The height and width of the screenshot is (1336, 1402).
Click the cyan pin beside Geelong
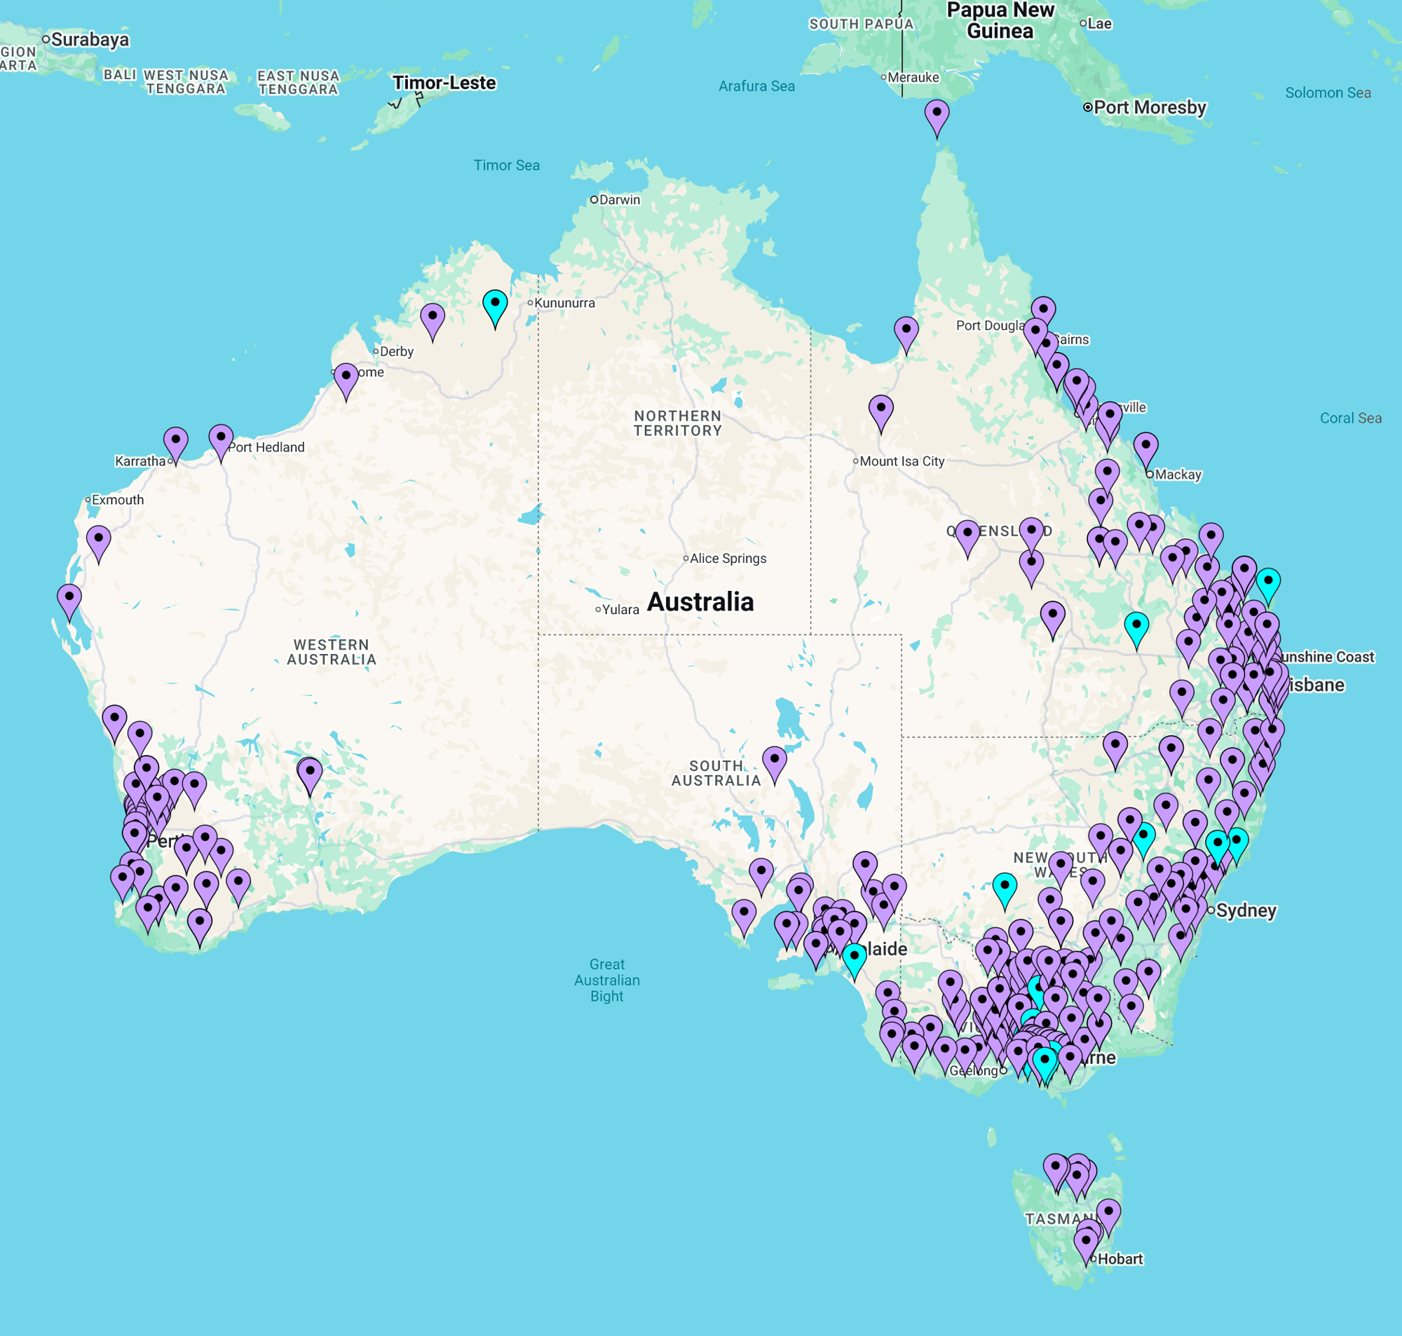pos(1044,1066)
